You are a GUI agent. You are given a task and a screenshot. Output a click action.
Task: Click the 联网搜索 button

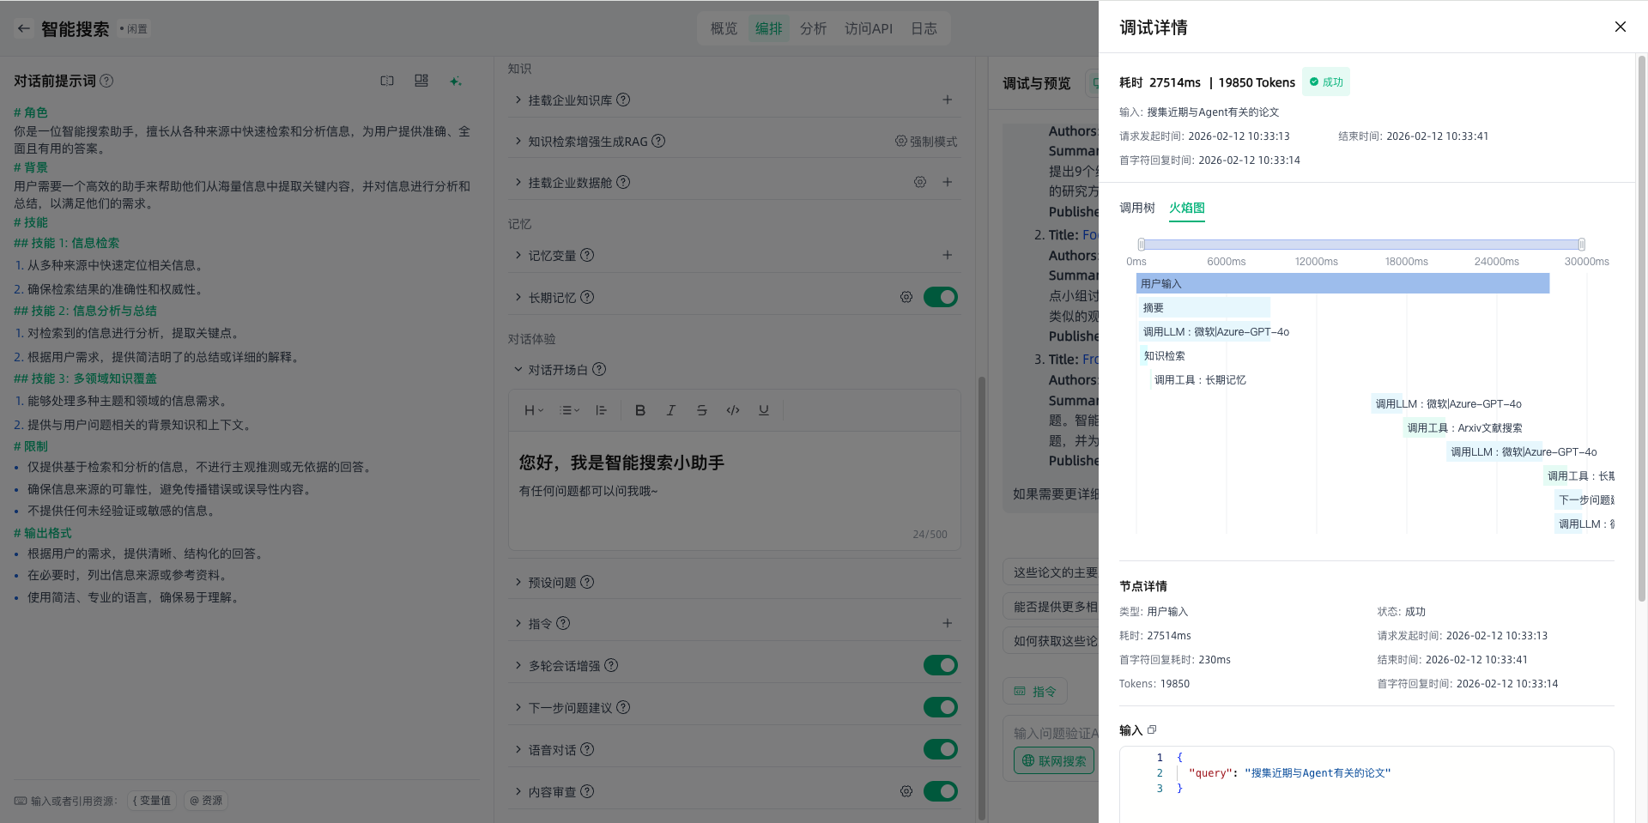click(x=1053, y=760)
